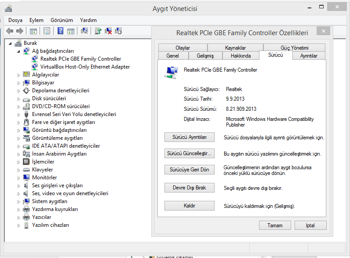
Task: Switch to the Kaynaklar tab
Action: coord(235,48)
